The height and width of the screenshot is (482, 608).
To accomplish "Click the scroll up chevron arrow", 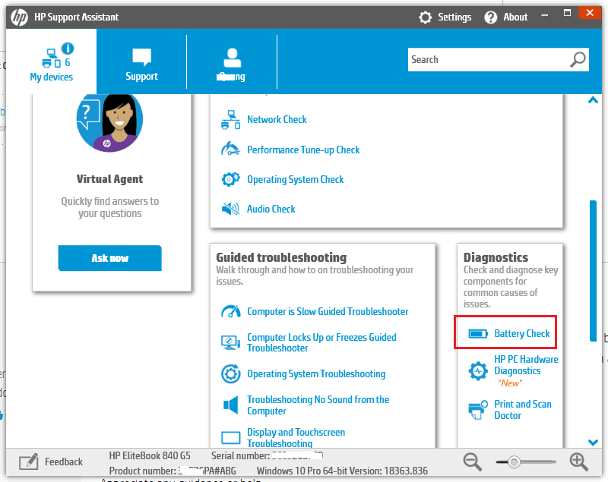I will click(593, 100).
